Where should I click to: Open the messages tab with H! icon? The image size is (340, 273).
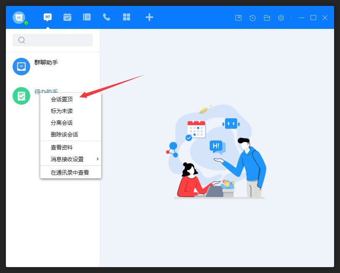[x=47, y=17]
